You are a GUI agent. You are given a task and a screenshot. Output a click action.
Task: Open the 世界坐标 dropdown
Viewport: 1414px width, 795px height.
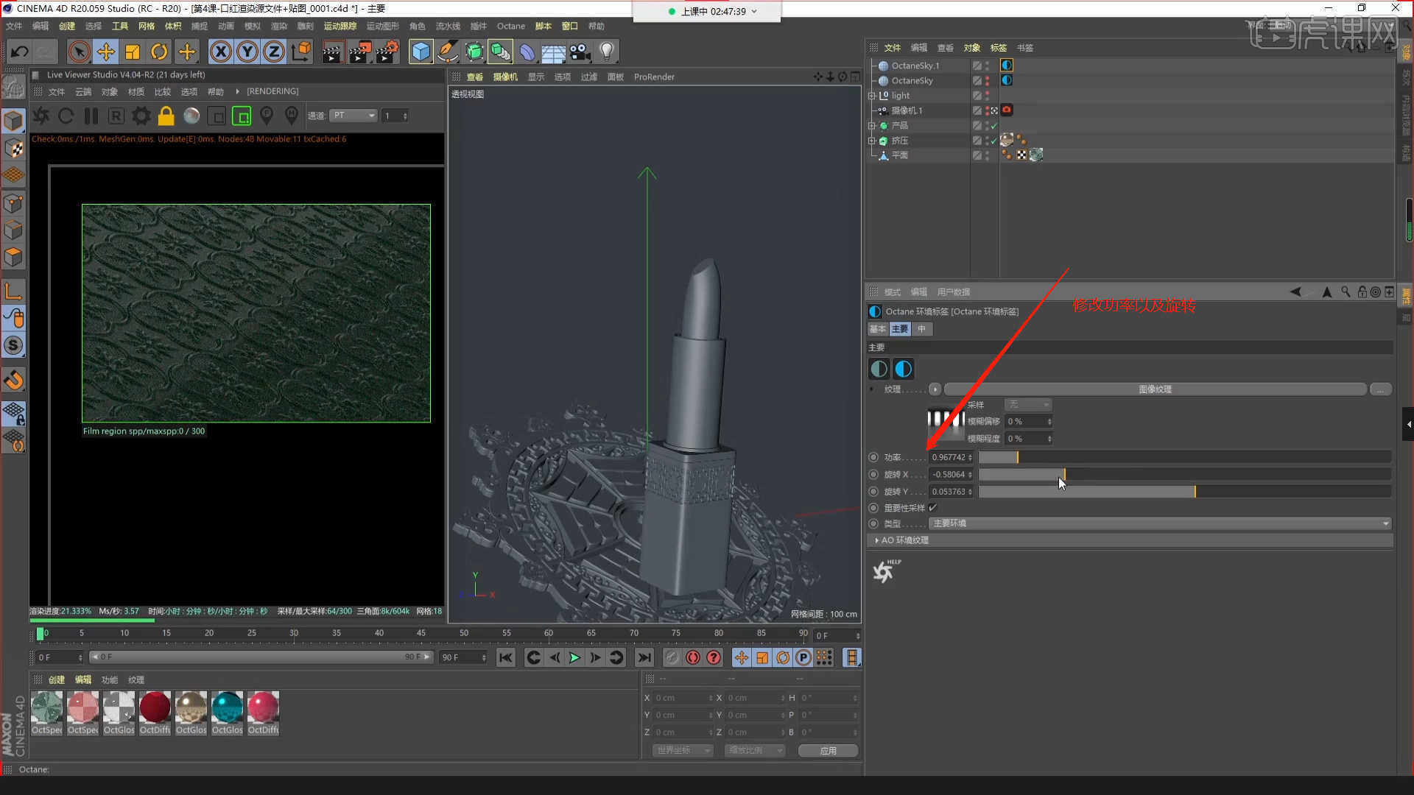pos(683,750)
